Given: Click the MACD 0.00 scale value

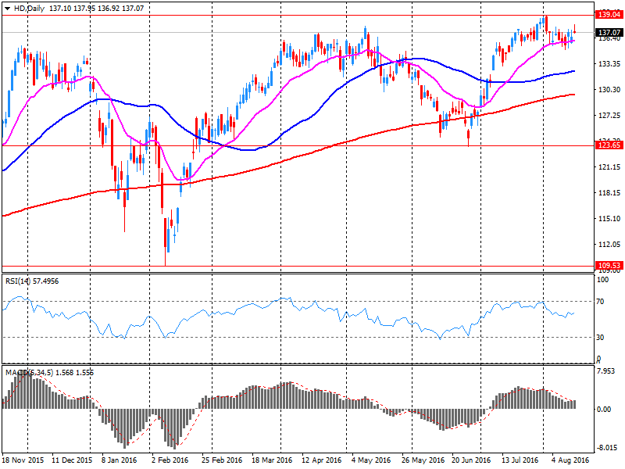Looking at the screenshot, I should tap(604, 409).
